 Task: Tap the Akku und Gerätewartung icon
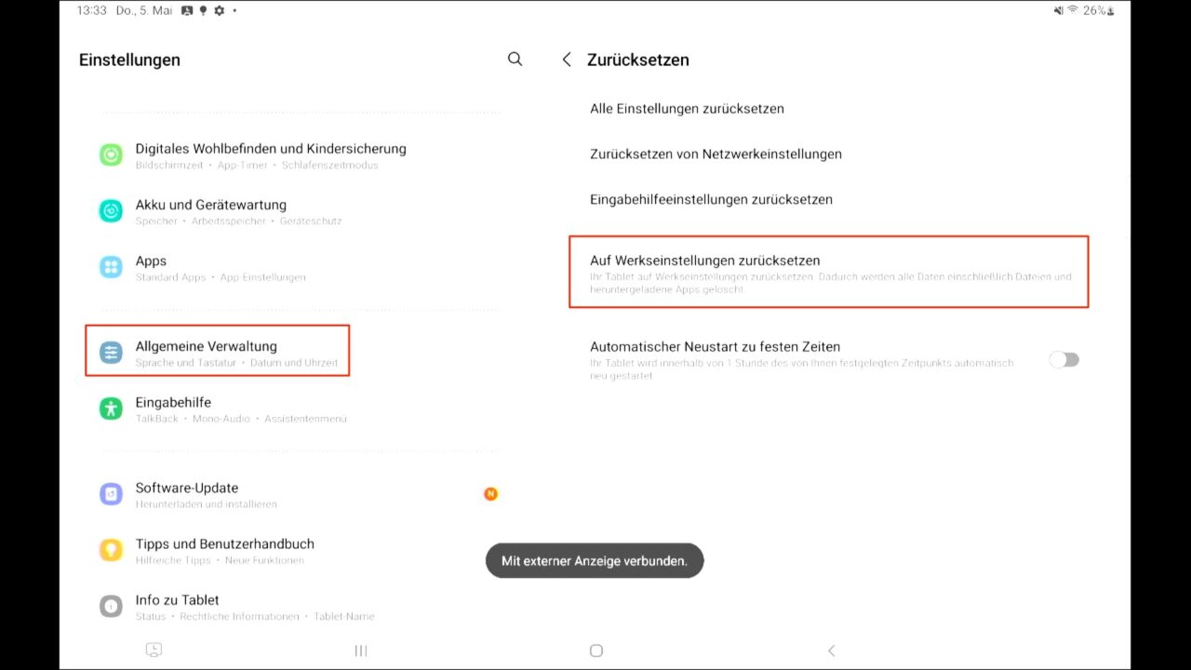click(x=111, y=211)
